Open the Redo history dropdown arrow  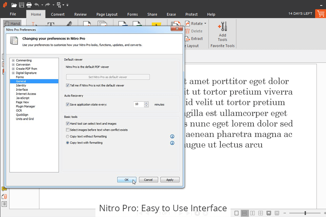click(53, 5)
